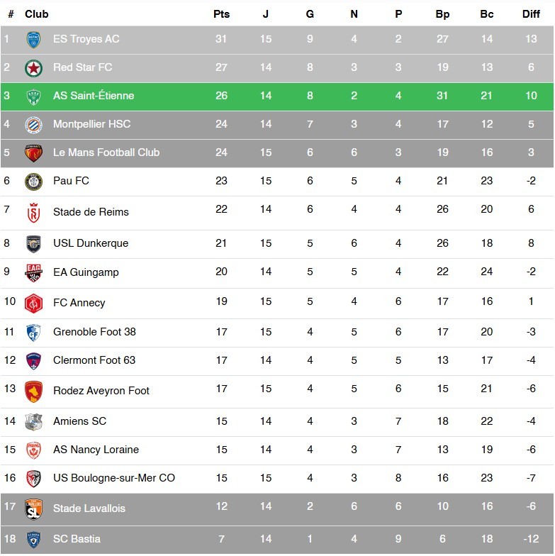The image size is (555, 556).
Task: Open Grenoble Foot 38 team page
Action: tap(94, 332)
